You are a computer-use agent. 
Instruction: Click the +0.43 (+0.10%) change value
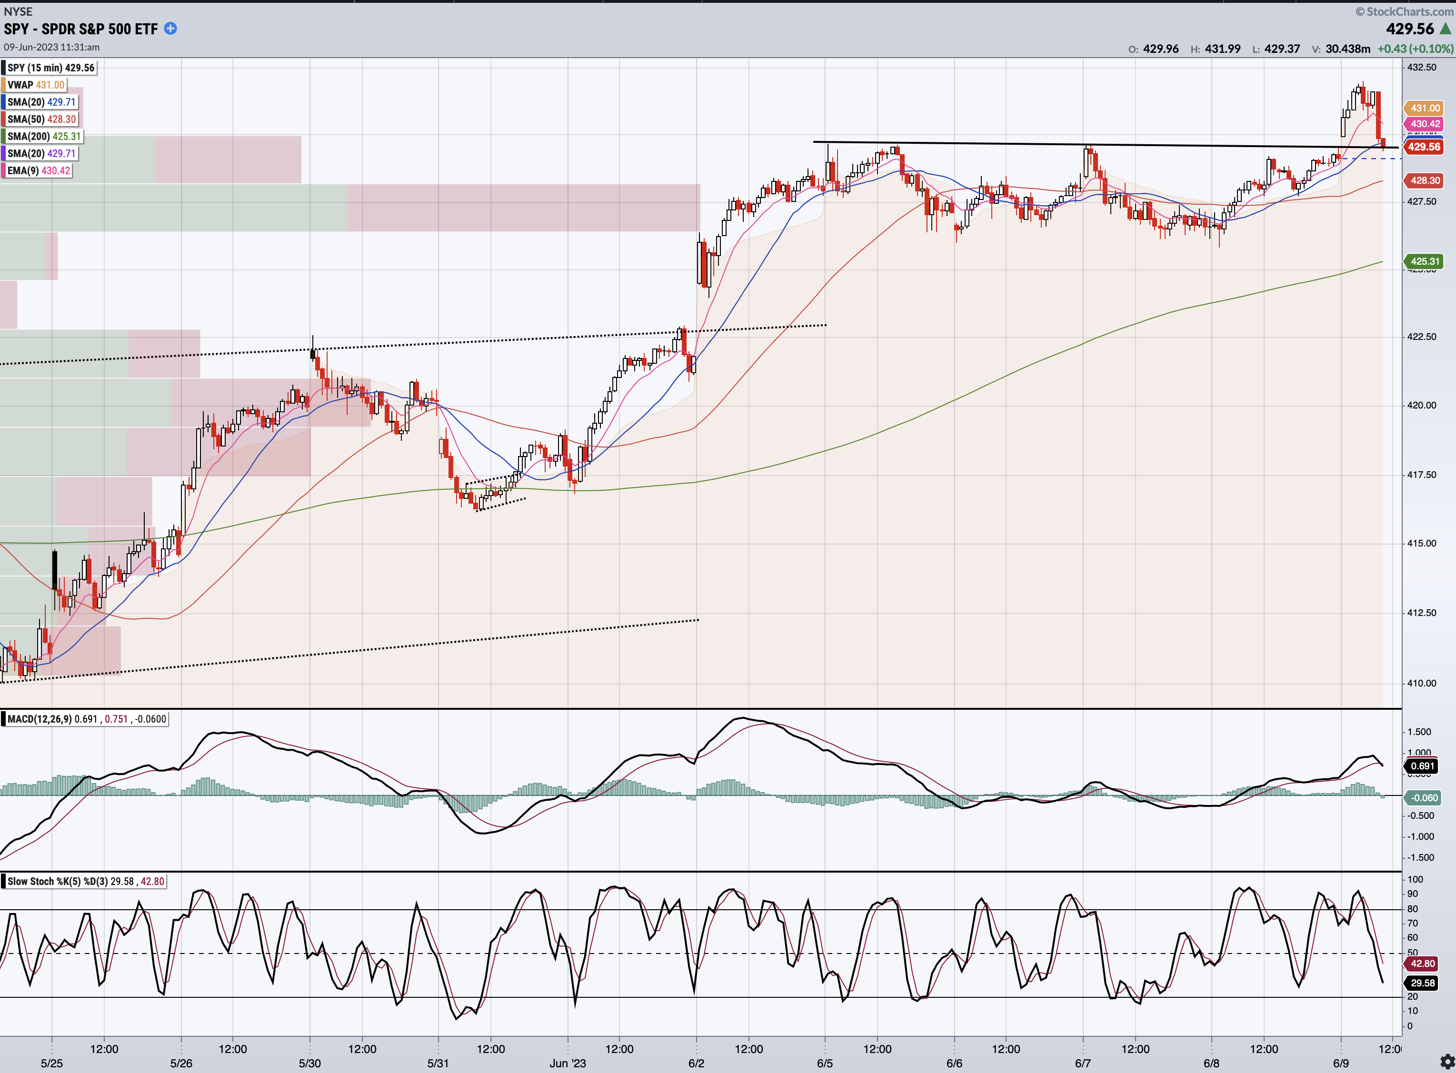pos(1415,49)
